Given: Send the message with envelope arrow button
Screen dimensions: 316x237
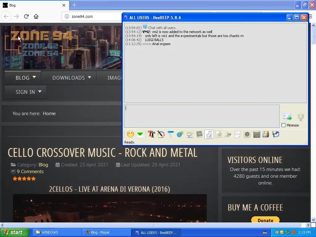Looking at the screenshot, I should (287, 116).
